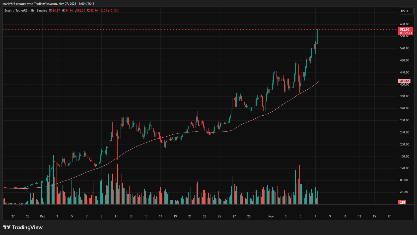
Task: Click the red 295 volume label
Action: (x=402, y=203)
